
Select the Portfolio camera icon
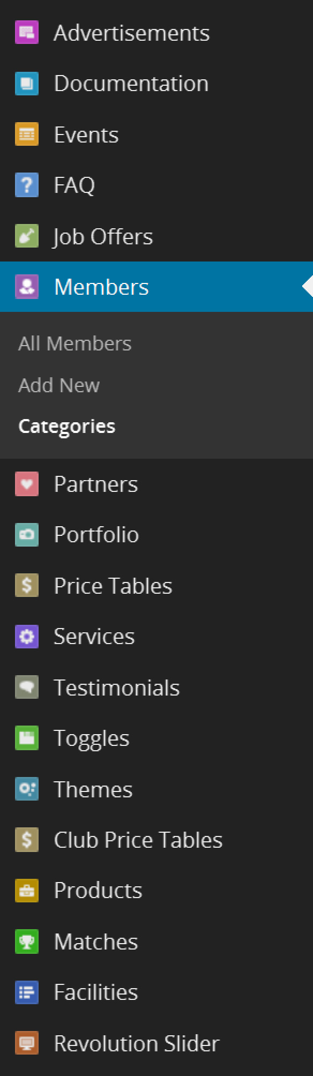(27, 535)
